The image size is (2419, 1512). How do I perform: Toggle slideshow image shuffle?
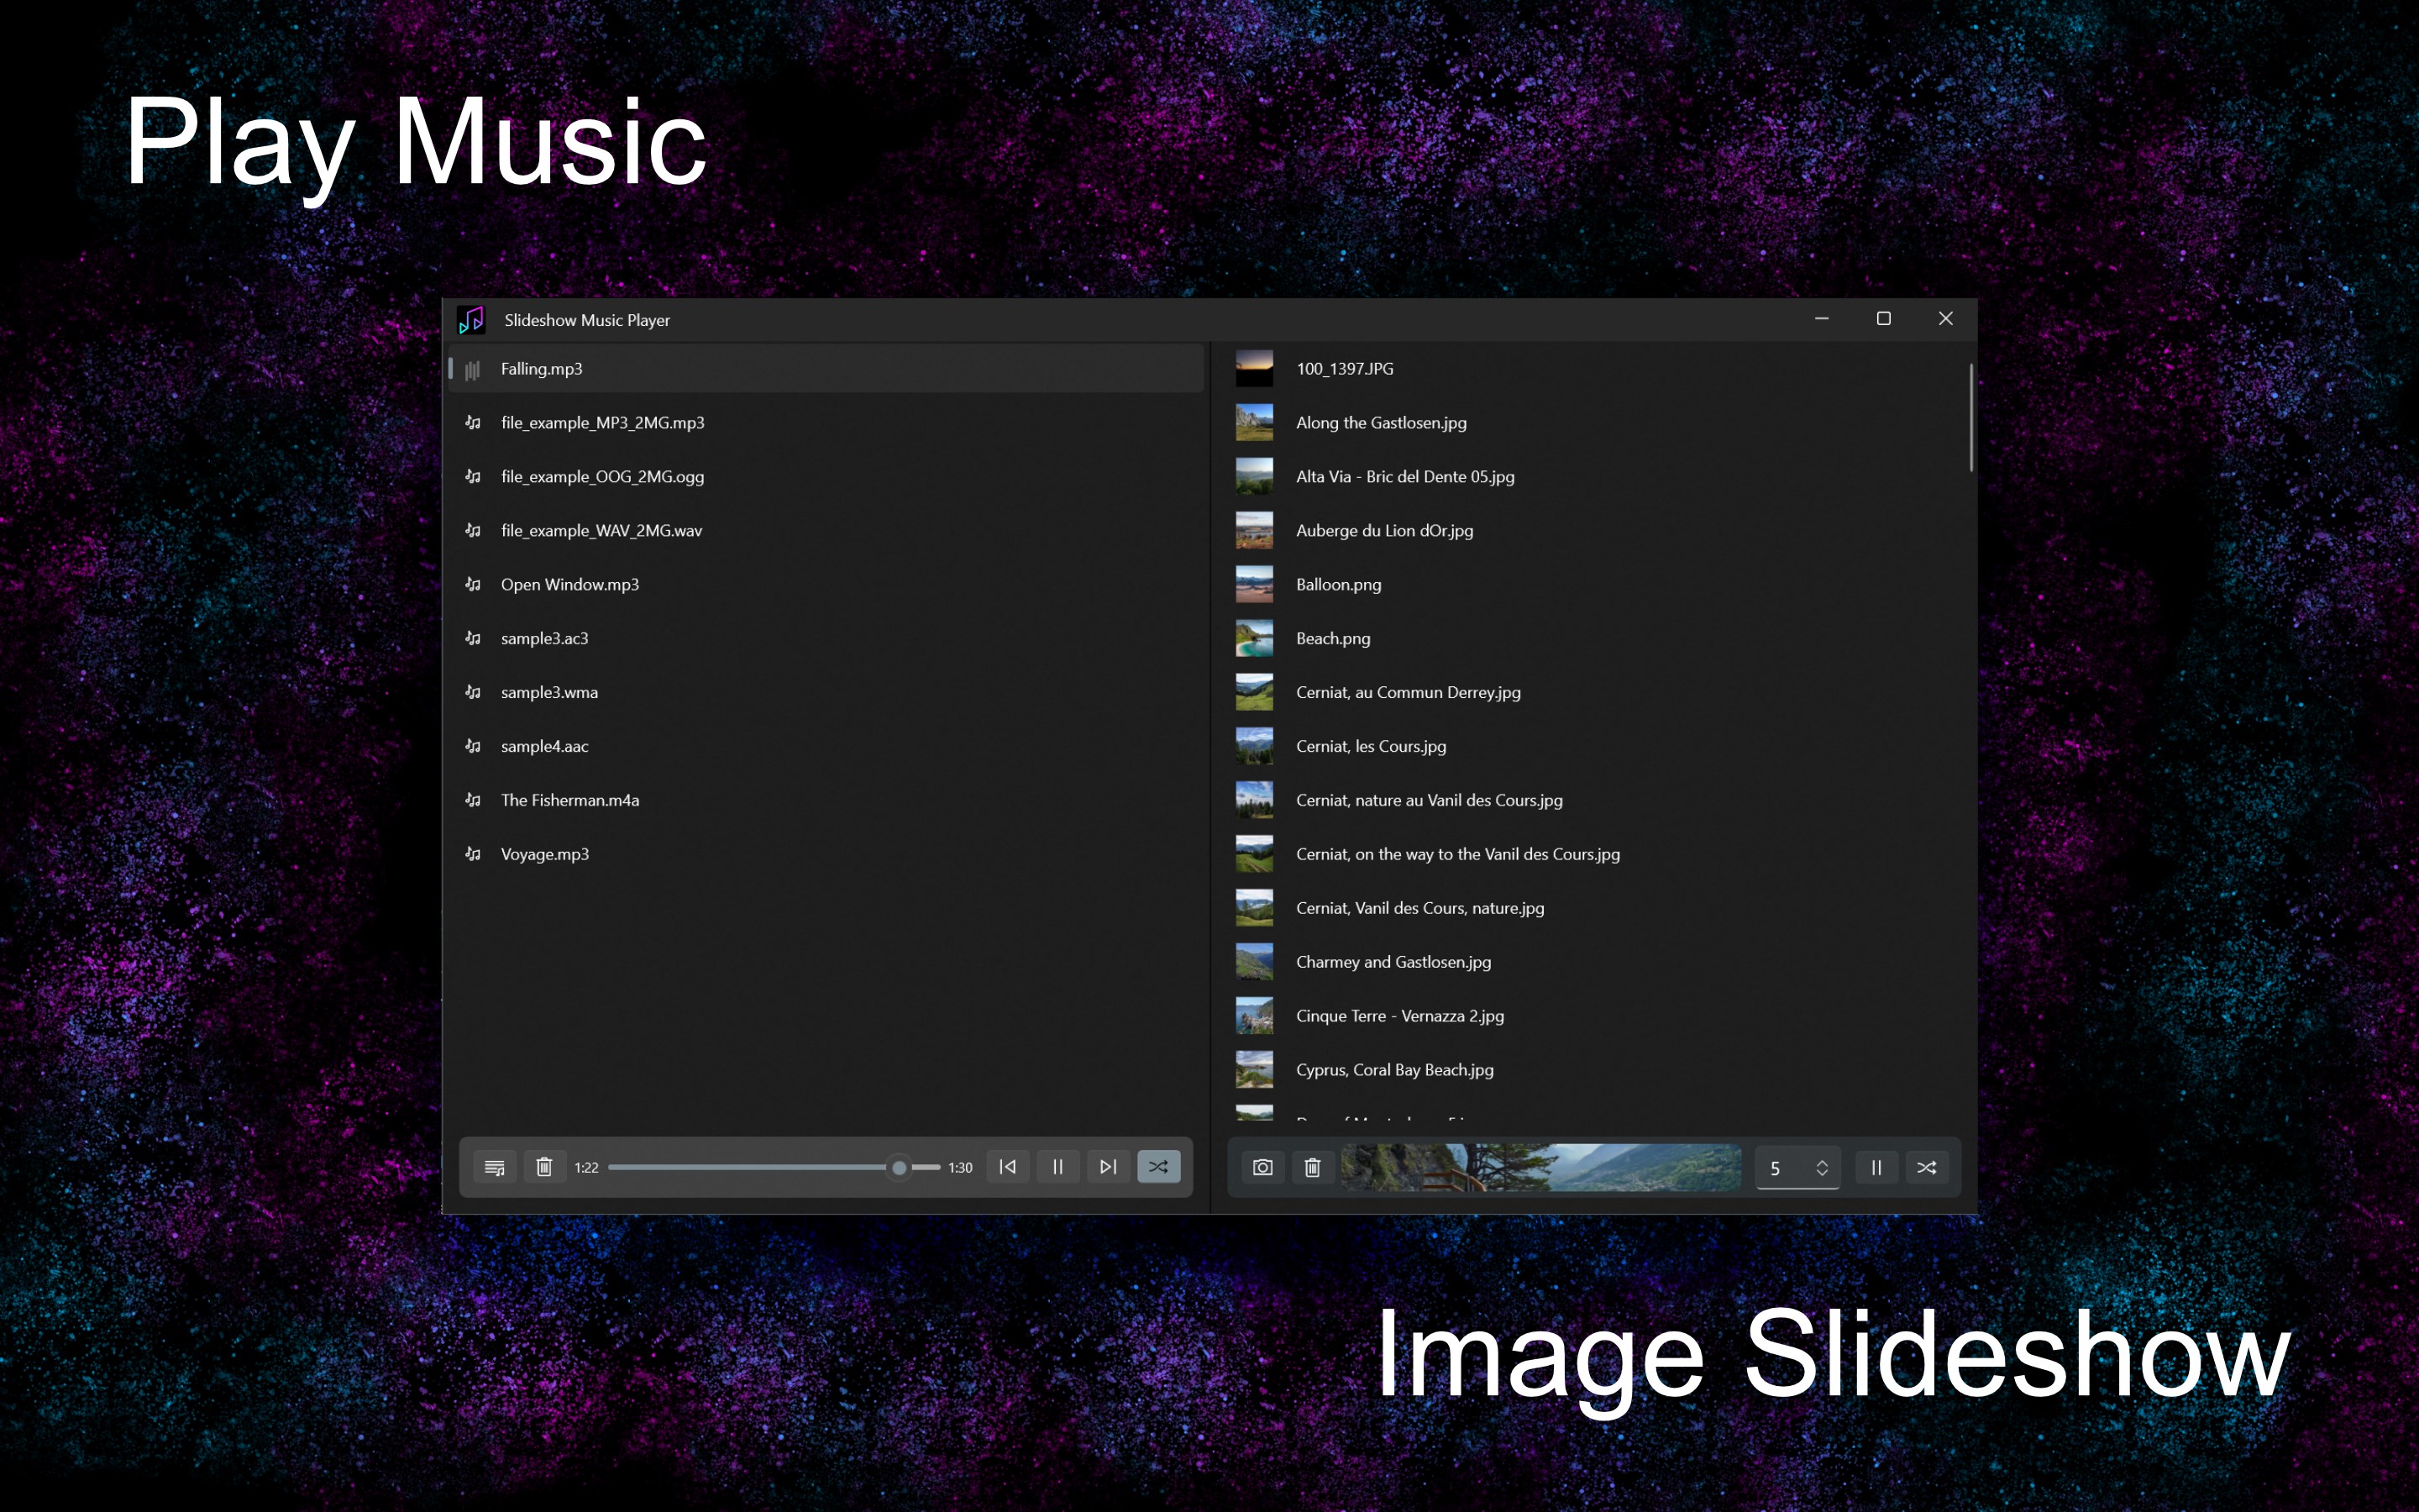coord(1926,1167)
